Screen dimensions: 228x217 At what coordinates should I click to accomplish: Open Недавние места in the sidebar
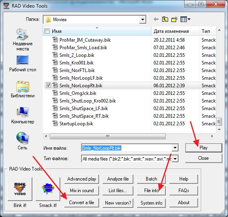click(22, 40)
